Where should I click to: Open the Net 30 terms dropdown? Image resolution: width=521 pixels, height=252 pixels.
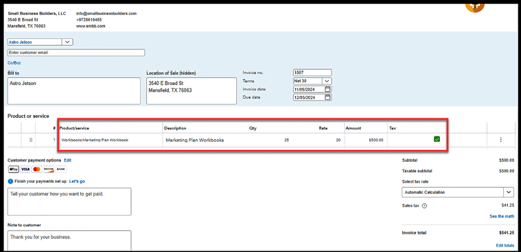[x=327, y=81]
